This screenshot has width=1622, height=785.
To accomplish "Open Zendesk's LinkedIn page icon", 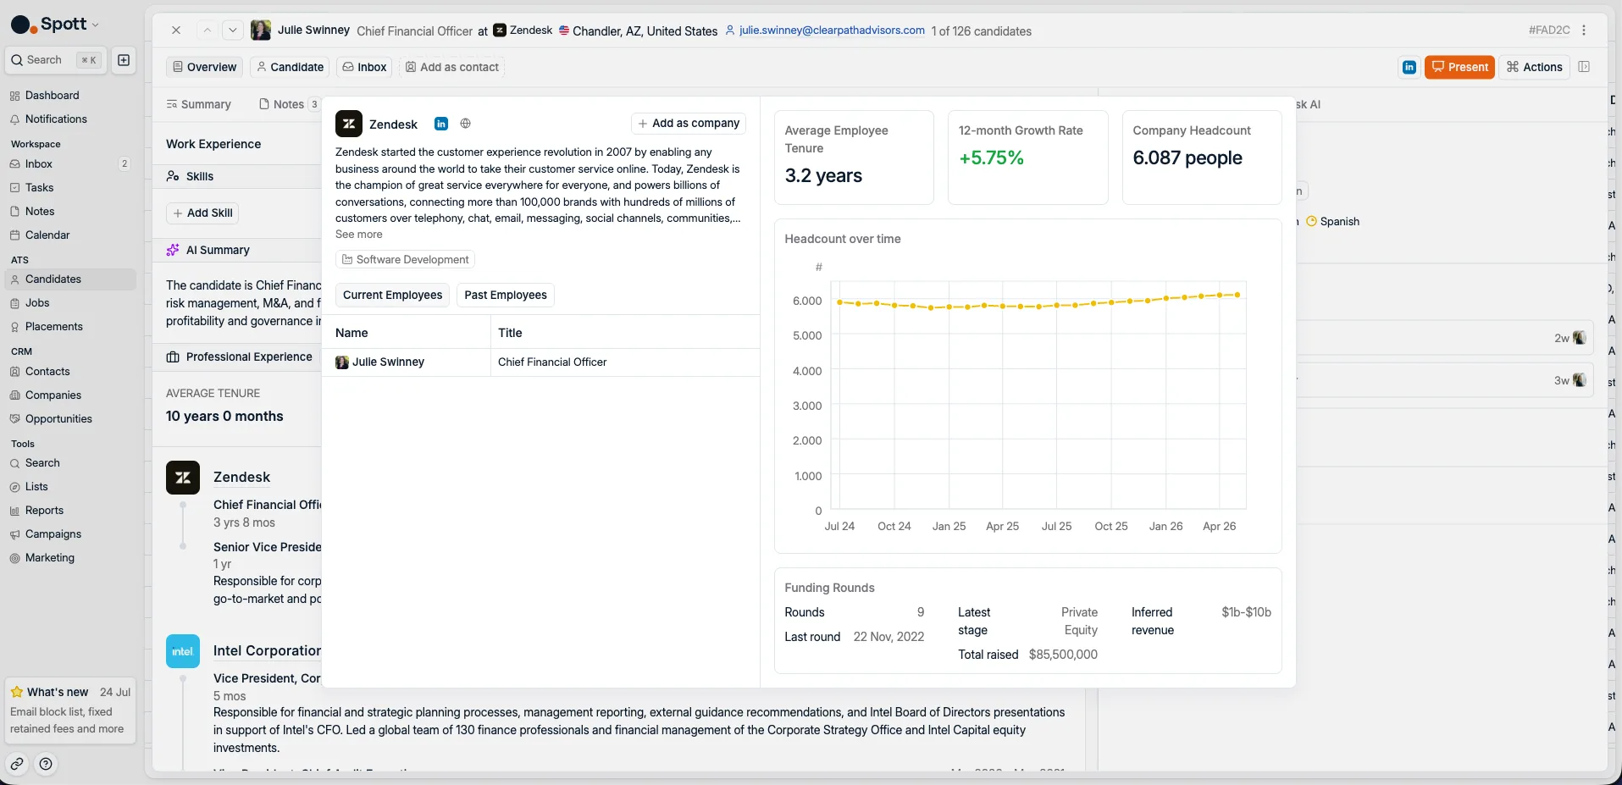I will point(441,124).
